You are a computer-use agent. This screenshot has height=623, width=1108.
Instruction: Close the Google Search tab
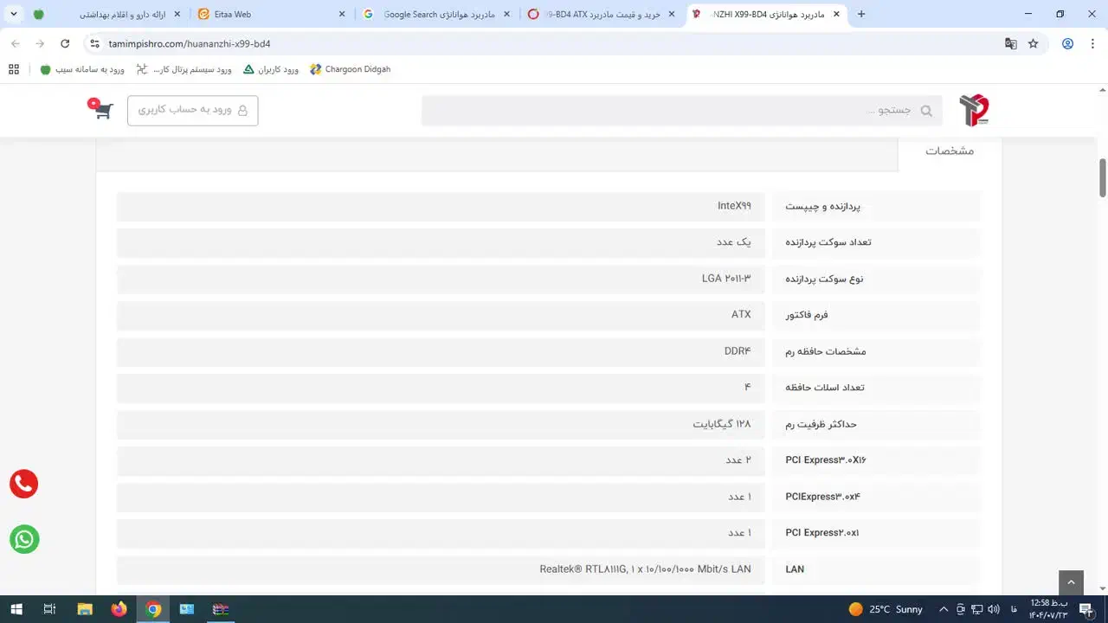(506, 14)
